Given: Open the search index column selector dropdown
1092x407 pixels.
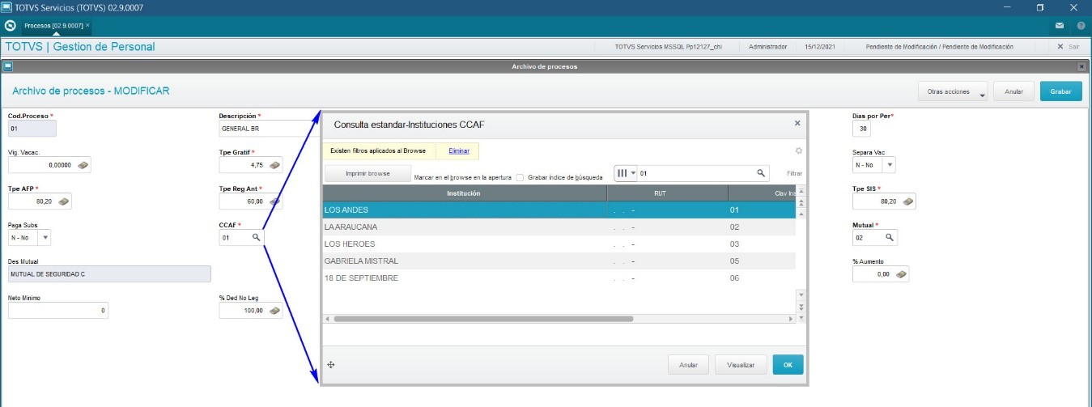Looking at the screenshot, I should coord(626,173).
